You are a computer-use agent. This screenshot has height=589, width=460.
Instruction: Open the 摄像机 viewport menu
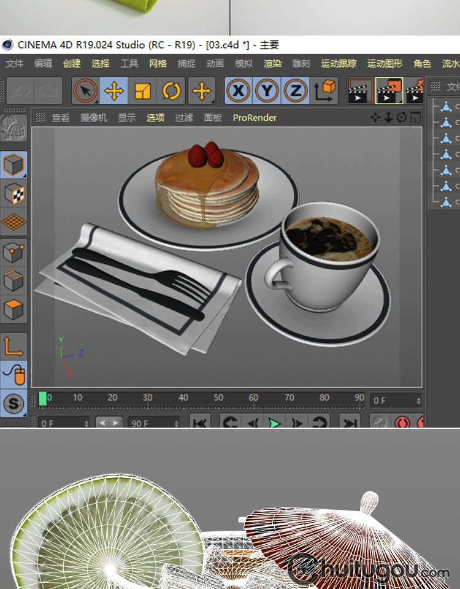click(x=94, y=118)
